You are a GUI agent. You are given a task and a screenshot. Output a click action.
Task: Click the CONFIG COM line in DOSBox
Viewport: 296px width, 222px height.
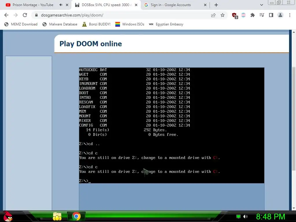click(x=134, y=125)
